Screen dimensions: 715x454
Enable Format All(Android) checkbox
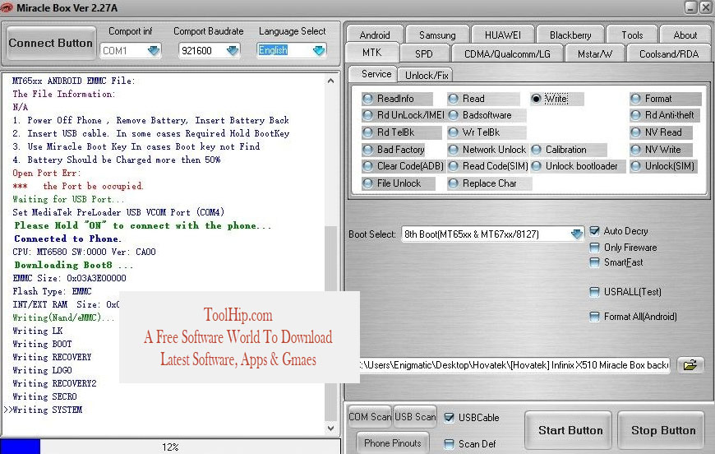pyautogui.click(x=594, y=317)
